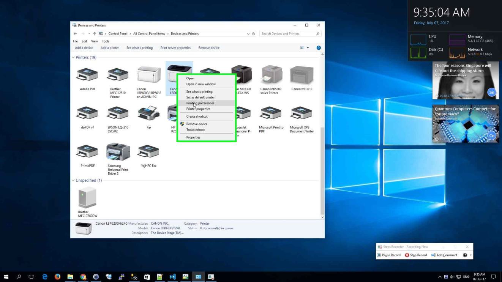
Task: Collapse the Printers (19) group
Action: (74, 58)
